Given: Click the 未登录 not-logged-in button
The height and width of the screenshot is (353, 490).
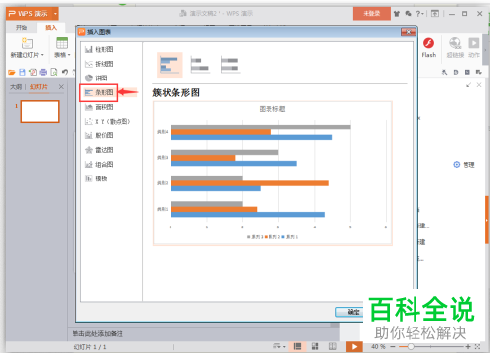Looking at the screenshot, I should [371, 14].
